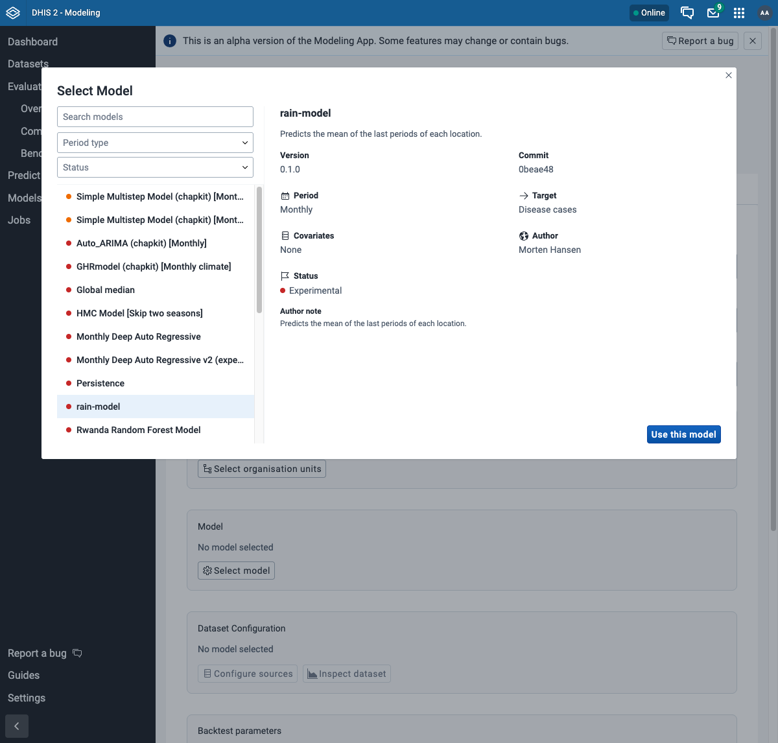Screen dimensions: 778x743
Task: Click the Experimental status value
Action: point(315,290)
